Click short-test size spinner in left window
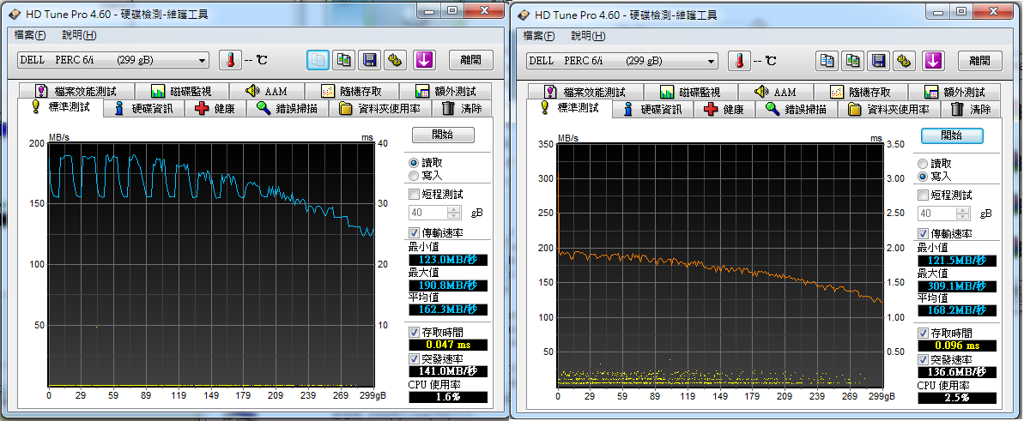Image resolution: width=1024 pixels, height=421 pixels. click(454, 212)
